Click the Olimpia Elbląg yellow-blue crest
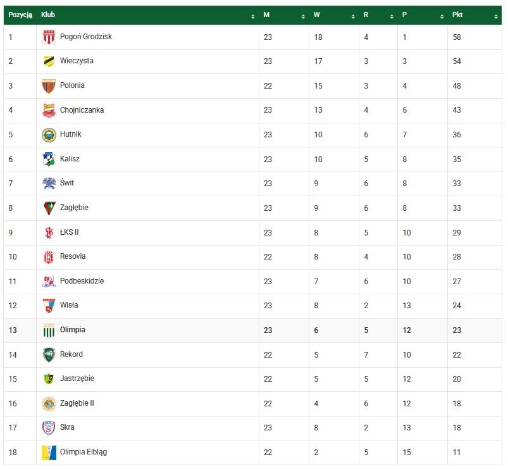The height and width of the screenshot is (469, 508). (x=49, y=453)
